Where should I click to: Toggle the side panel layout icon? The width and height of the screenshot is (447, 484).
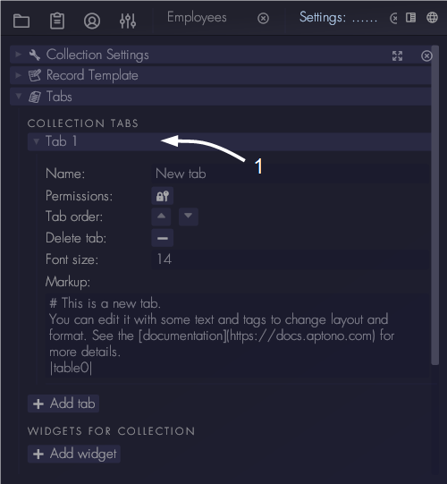point(410,18)
